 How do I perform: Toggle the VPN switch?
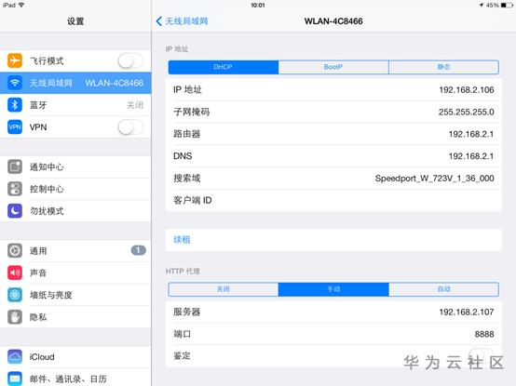click(x=130, y=127)
